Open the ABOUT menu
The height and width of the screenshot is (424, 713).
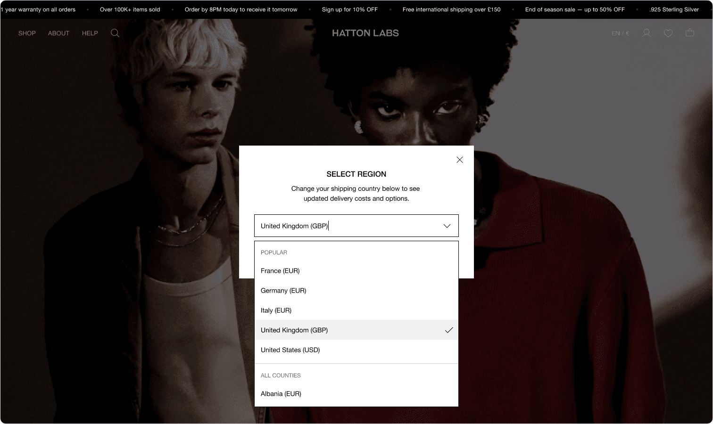(x=58, y=33)
